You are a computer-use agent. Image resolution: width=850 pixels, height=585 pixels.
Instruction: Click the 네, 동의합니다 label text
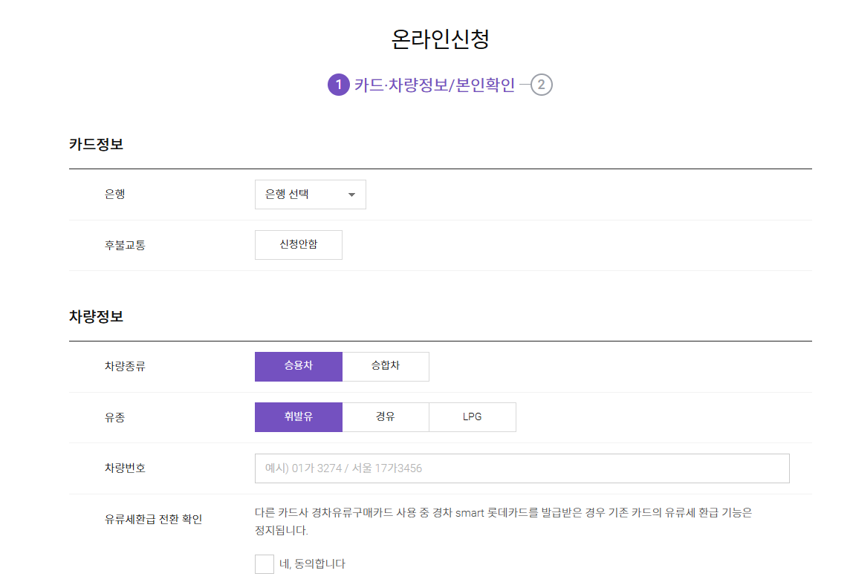312,564
